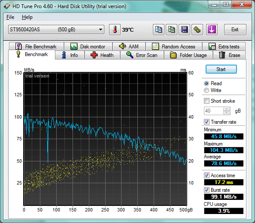Uncheck the Transfer rate checkbox
255x223 pixels.
click(206, 122)
